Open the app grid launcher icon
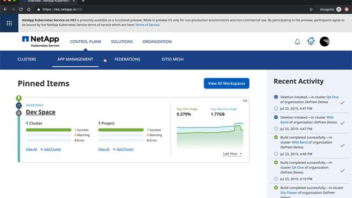This screenshot has width=352, height=198. coord(9,23)
